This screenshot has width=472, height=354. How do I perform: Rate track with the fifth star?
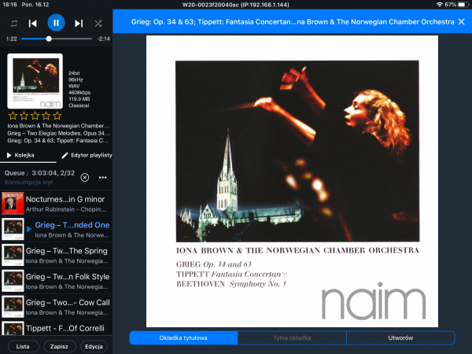[x=57, y=116]
